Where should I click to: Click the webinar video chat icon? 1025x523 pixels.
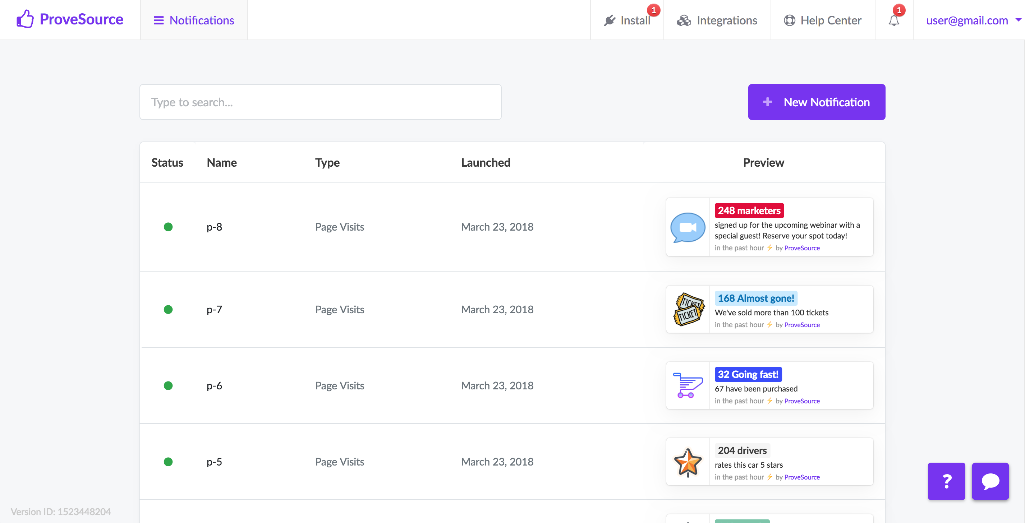tap(688, 227)
